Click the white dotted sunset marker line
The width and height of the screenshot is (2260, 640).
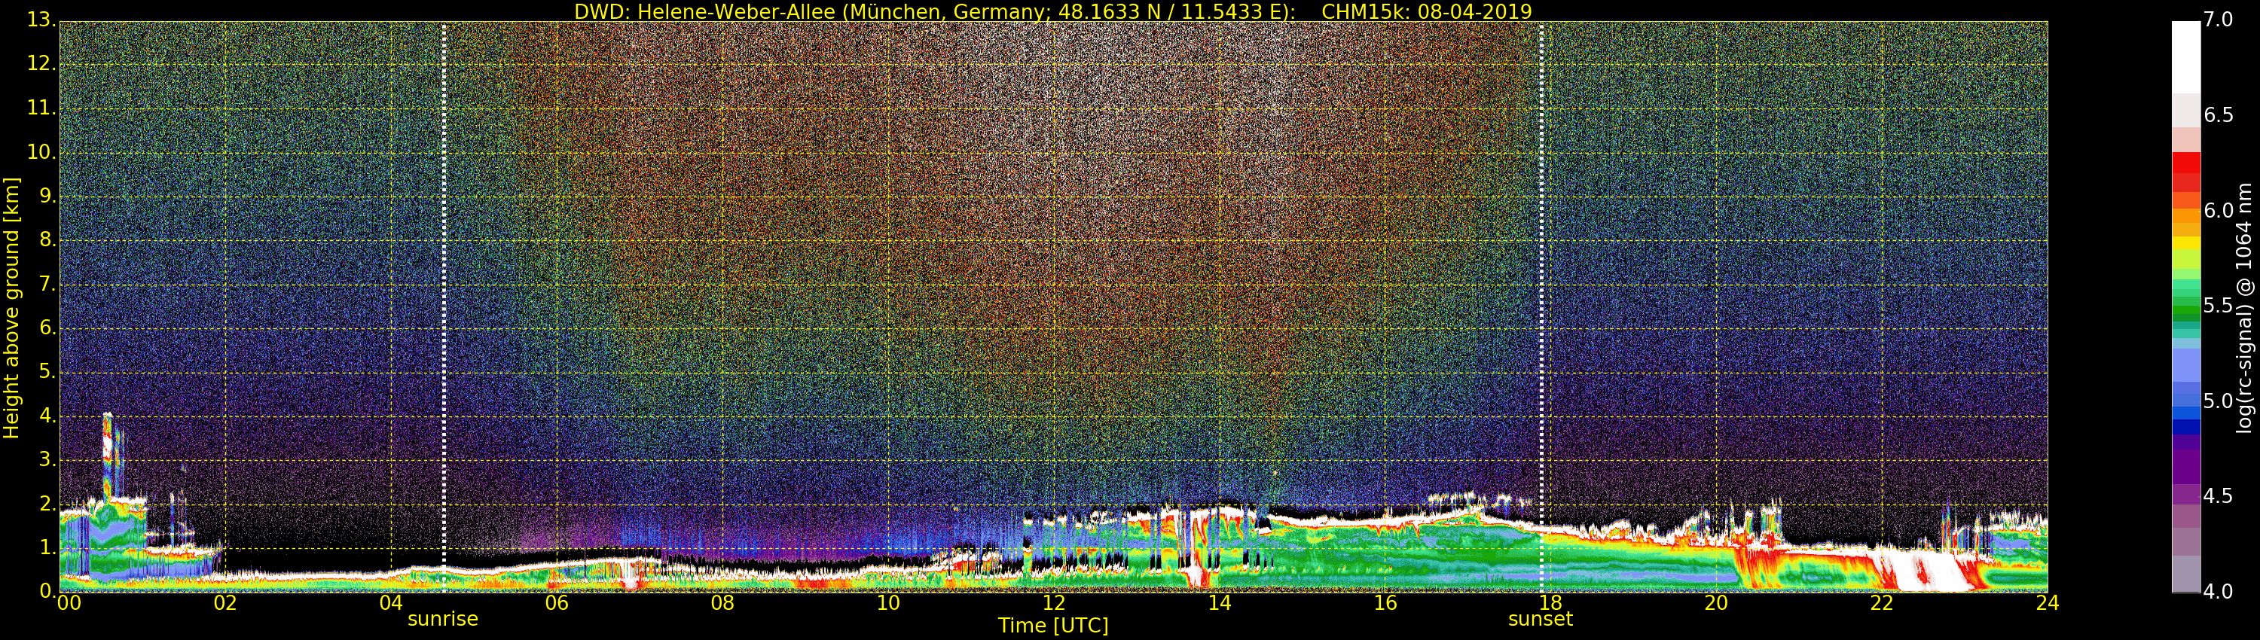point(1541,307)
